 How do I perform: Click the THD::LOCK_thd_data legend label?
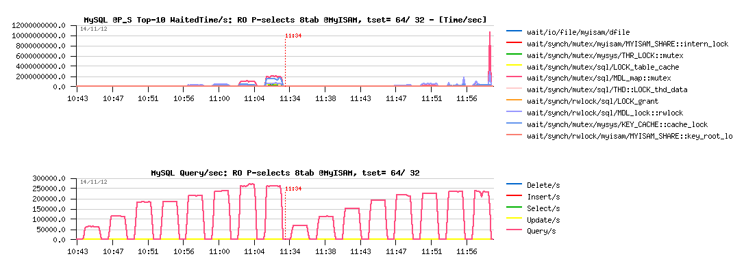pyautogui.click(x=608, y=90)
